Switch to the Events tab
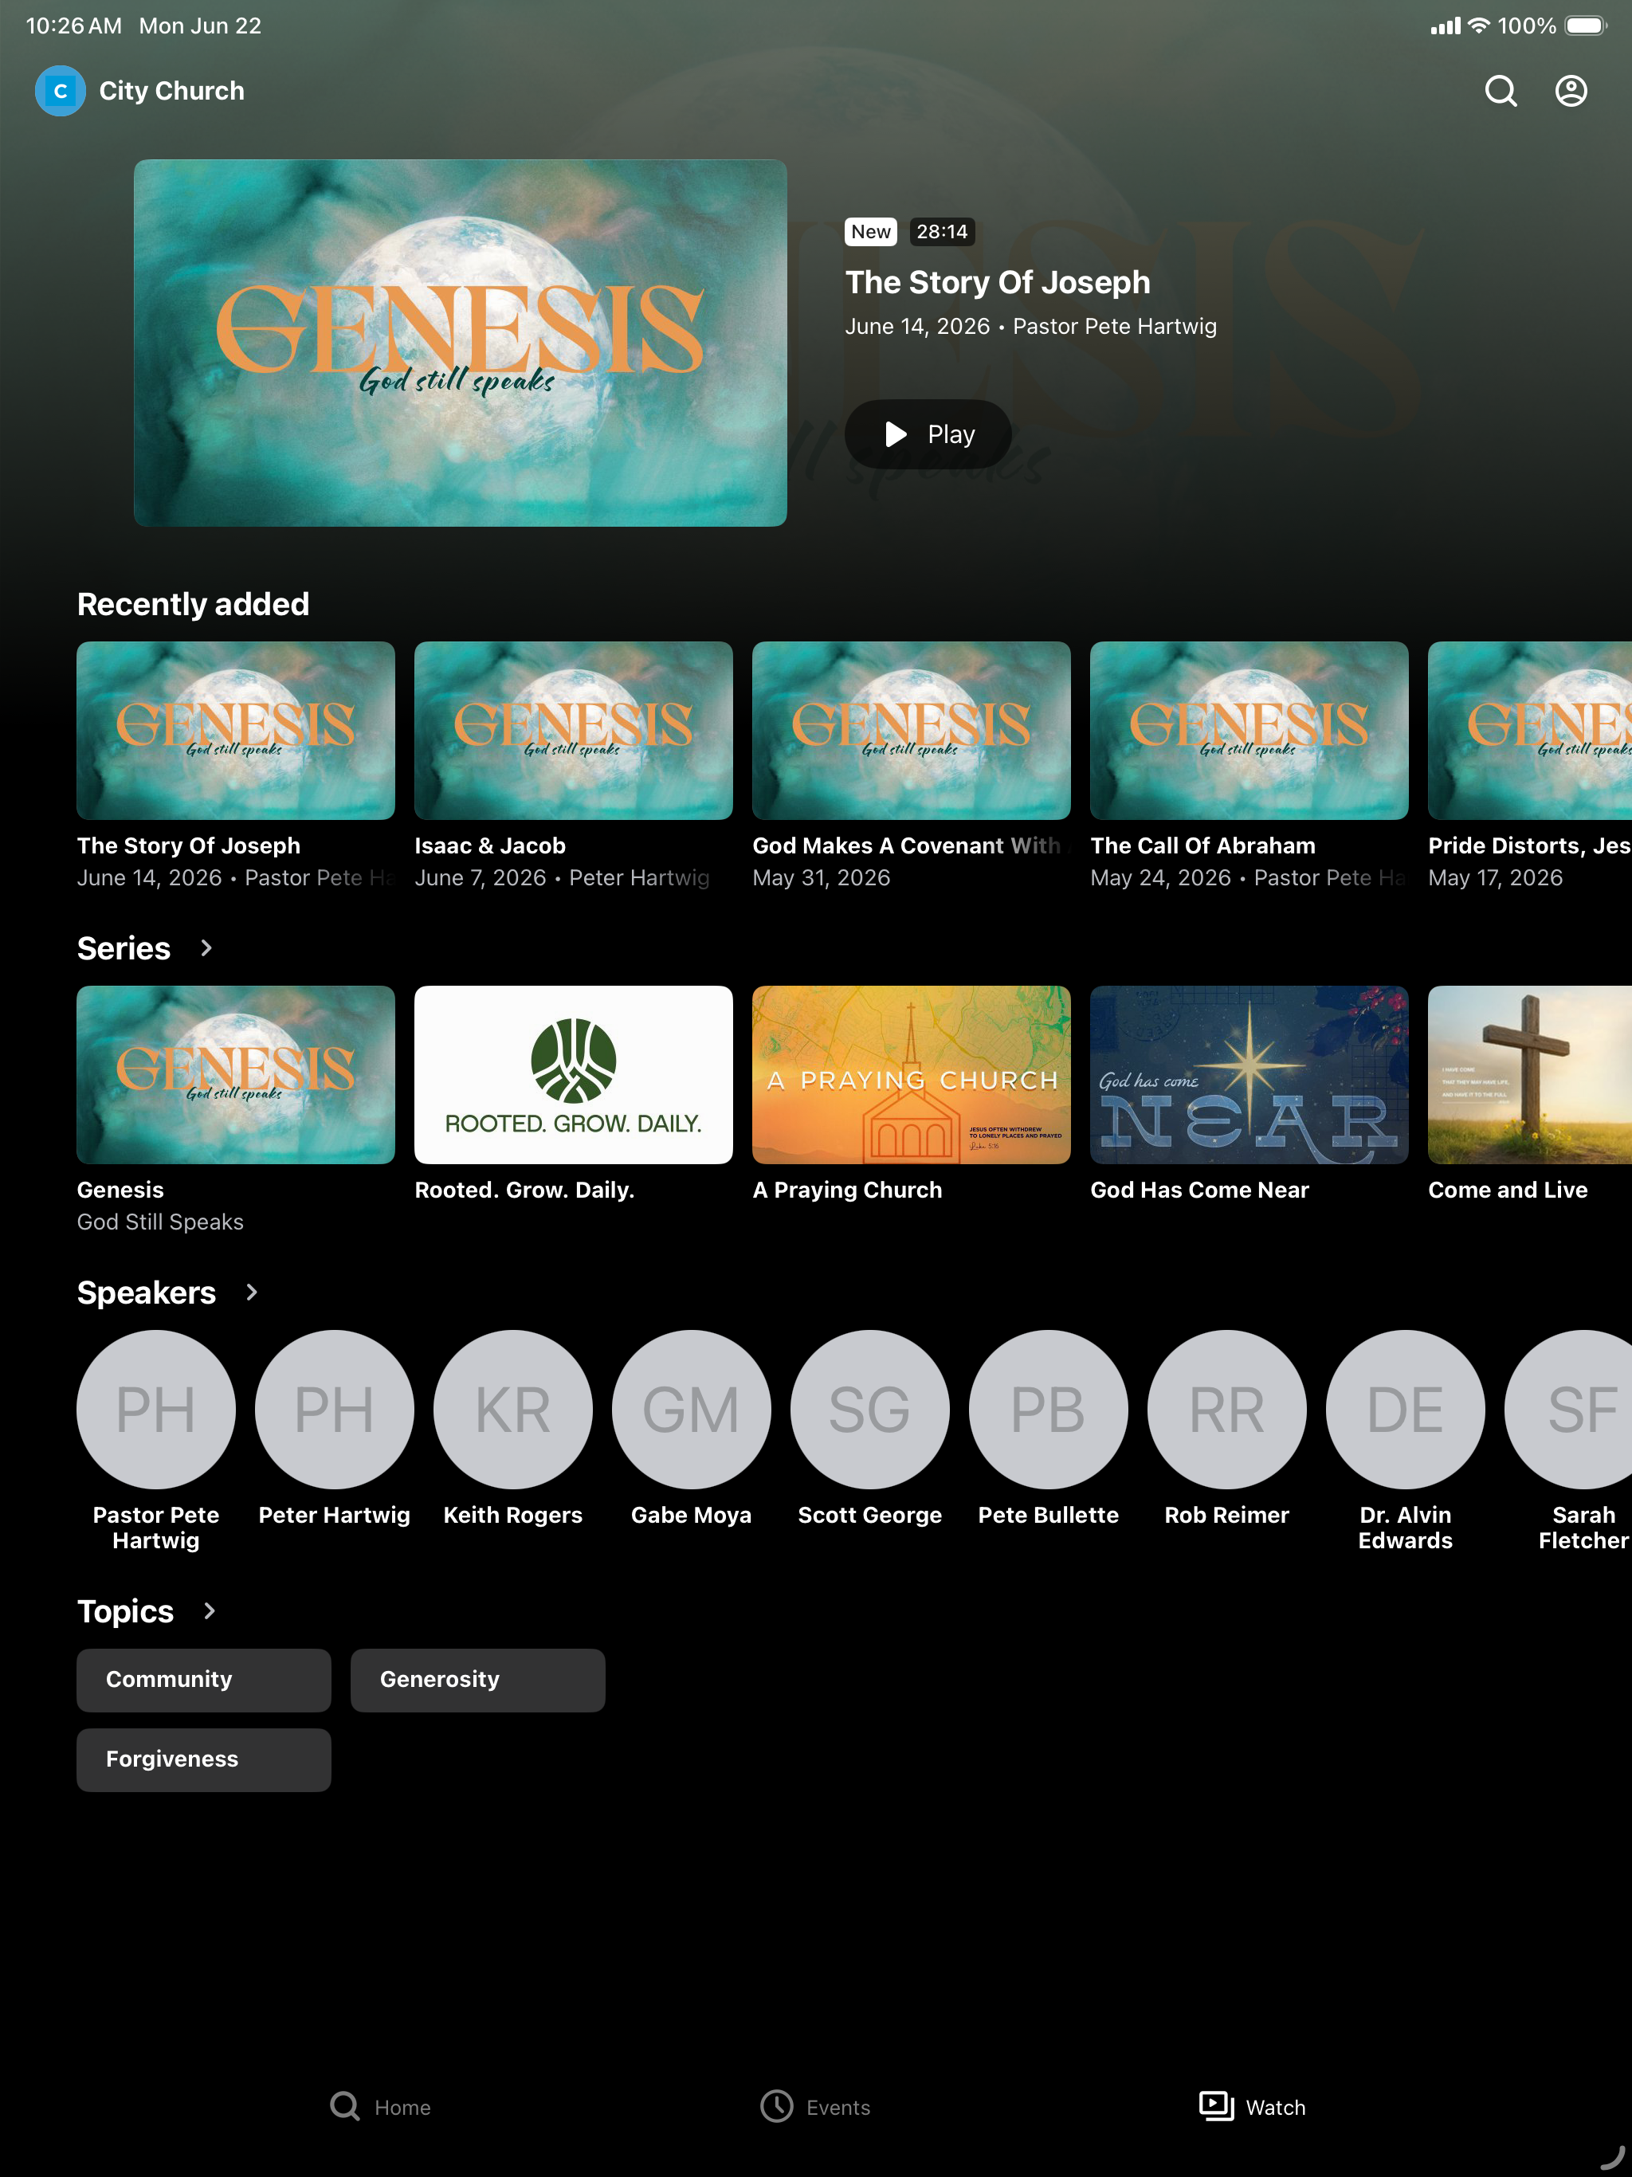Image resolution: width=1632 pixels, height=2177 pixels. (x=816, y=2107)
